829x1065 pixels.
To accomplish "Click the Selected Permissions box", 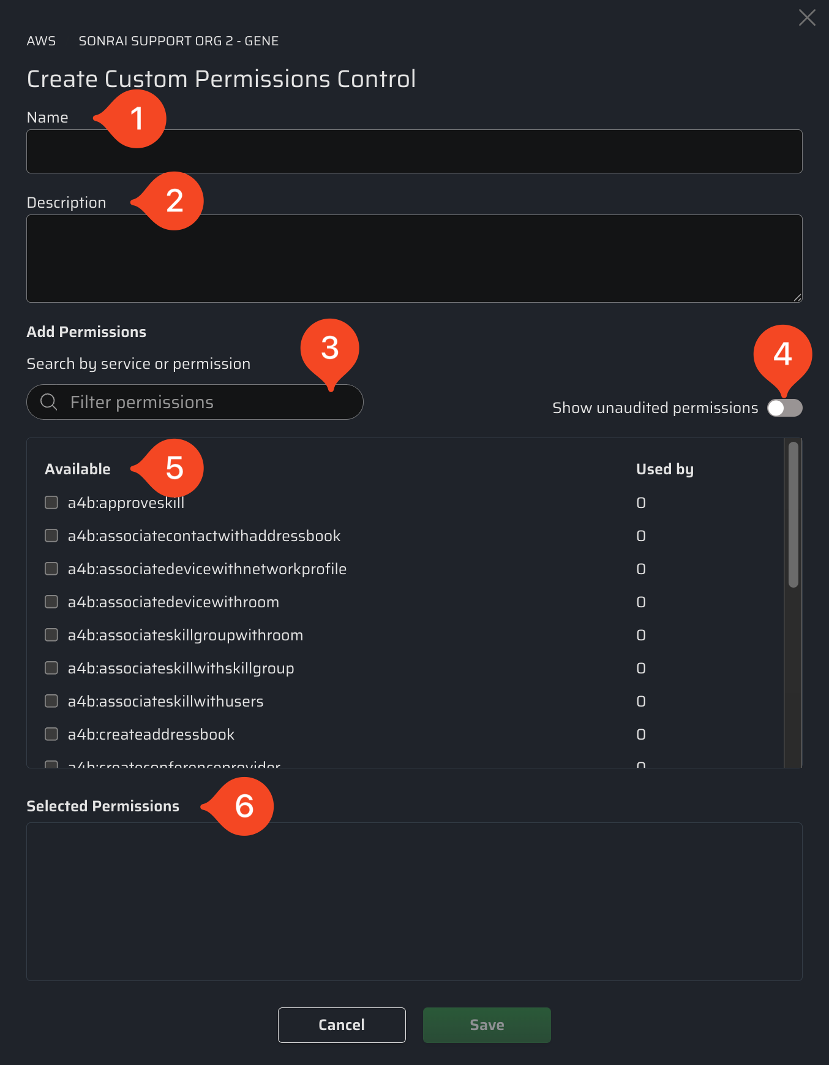I will (x=414, y=901).
